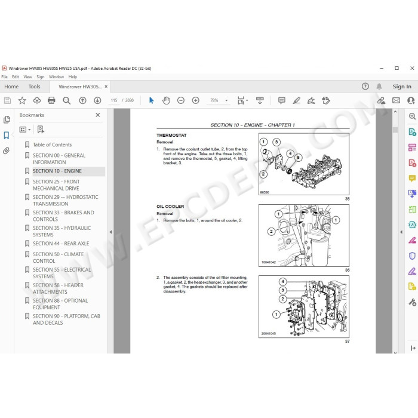This screenshot has height=418, width=418.
Task: Open the Help question mark icon
Action: 365,87
